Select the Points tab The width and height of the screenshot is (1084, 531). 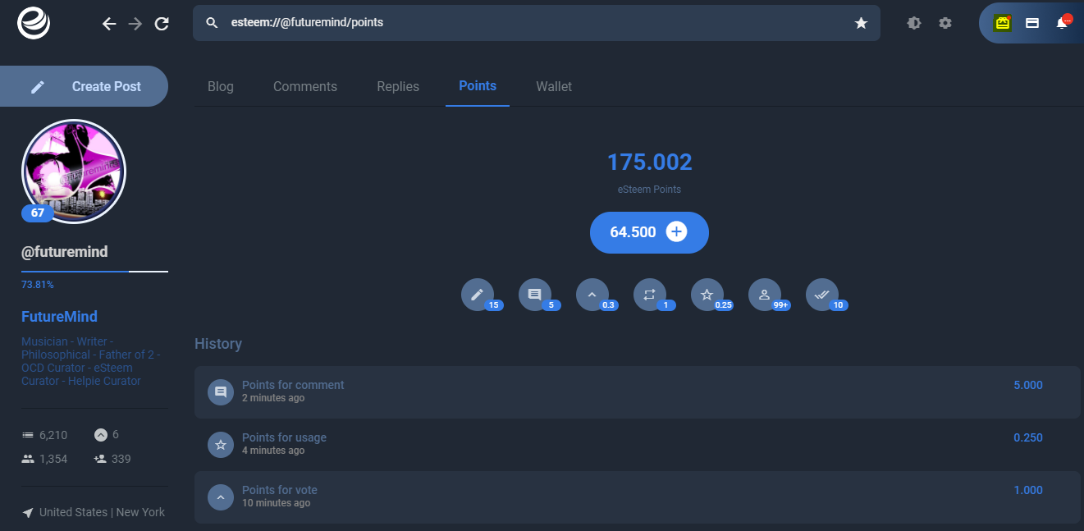pyautogui.click(x=478, y=85)
